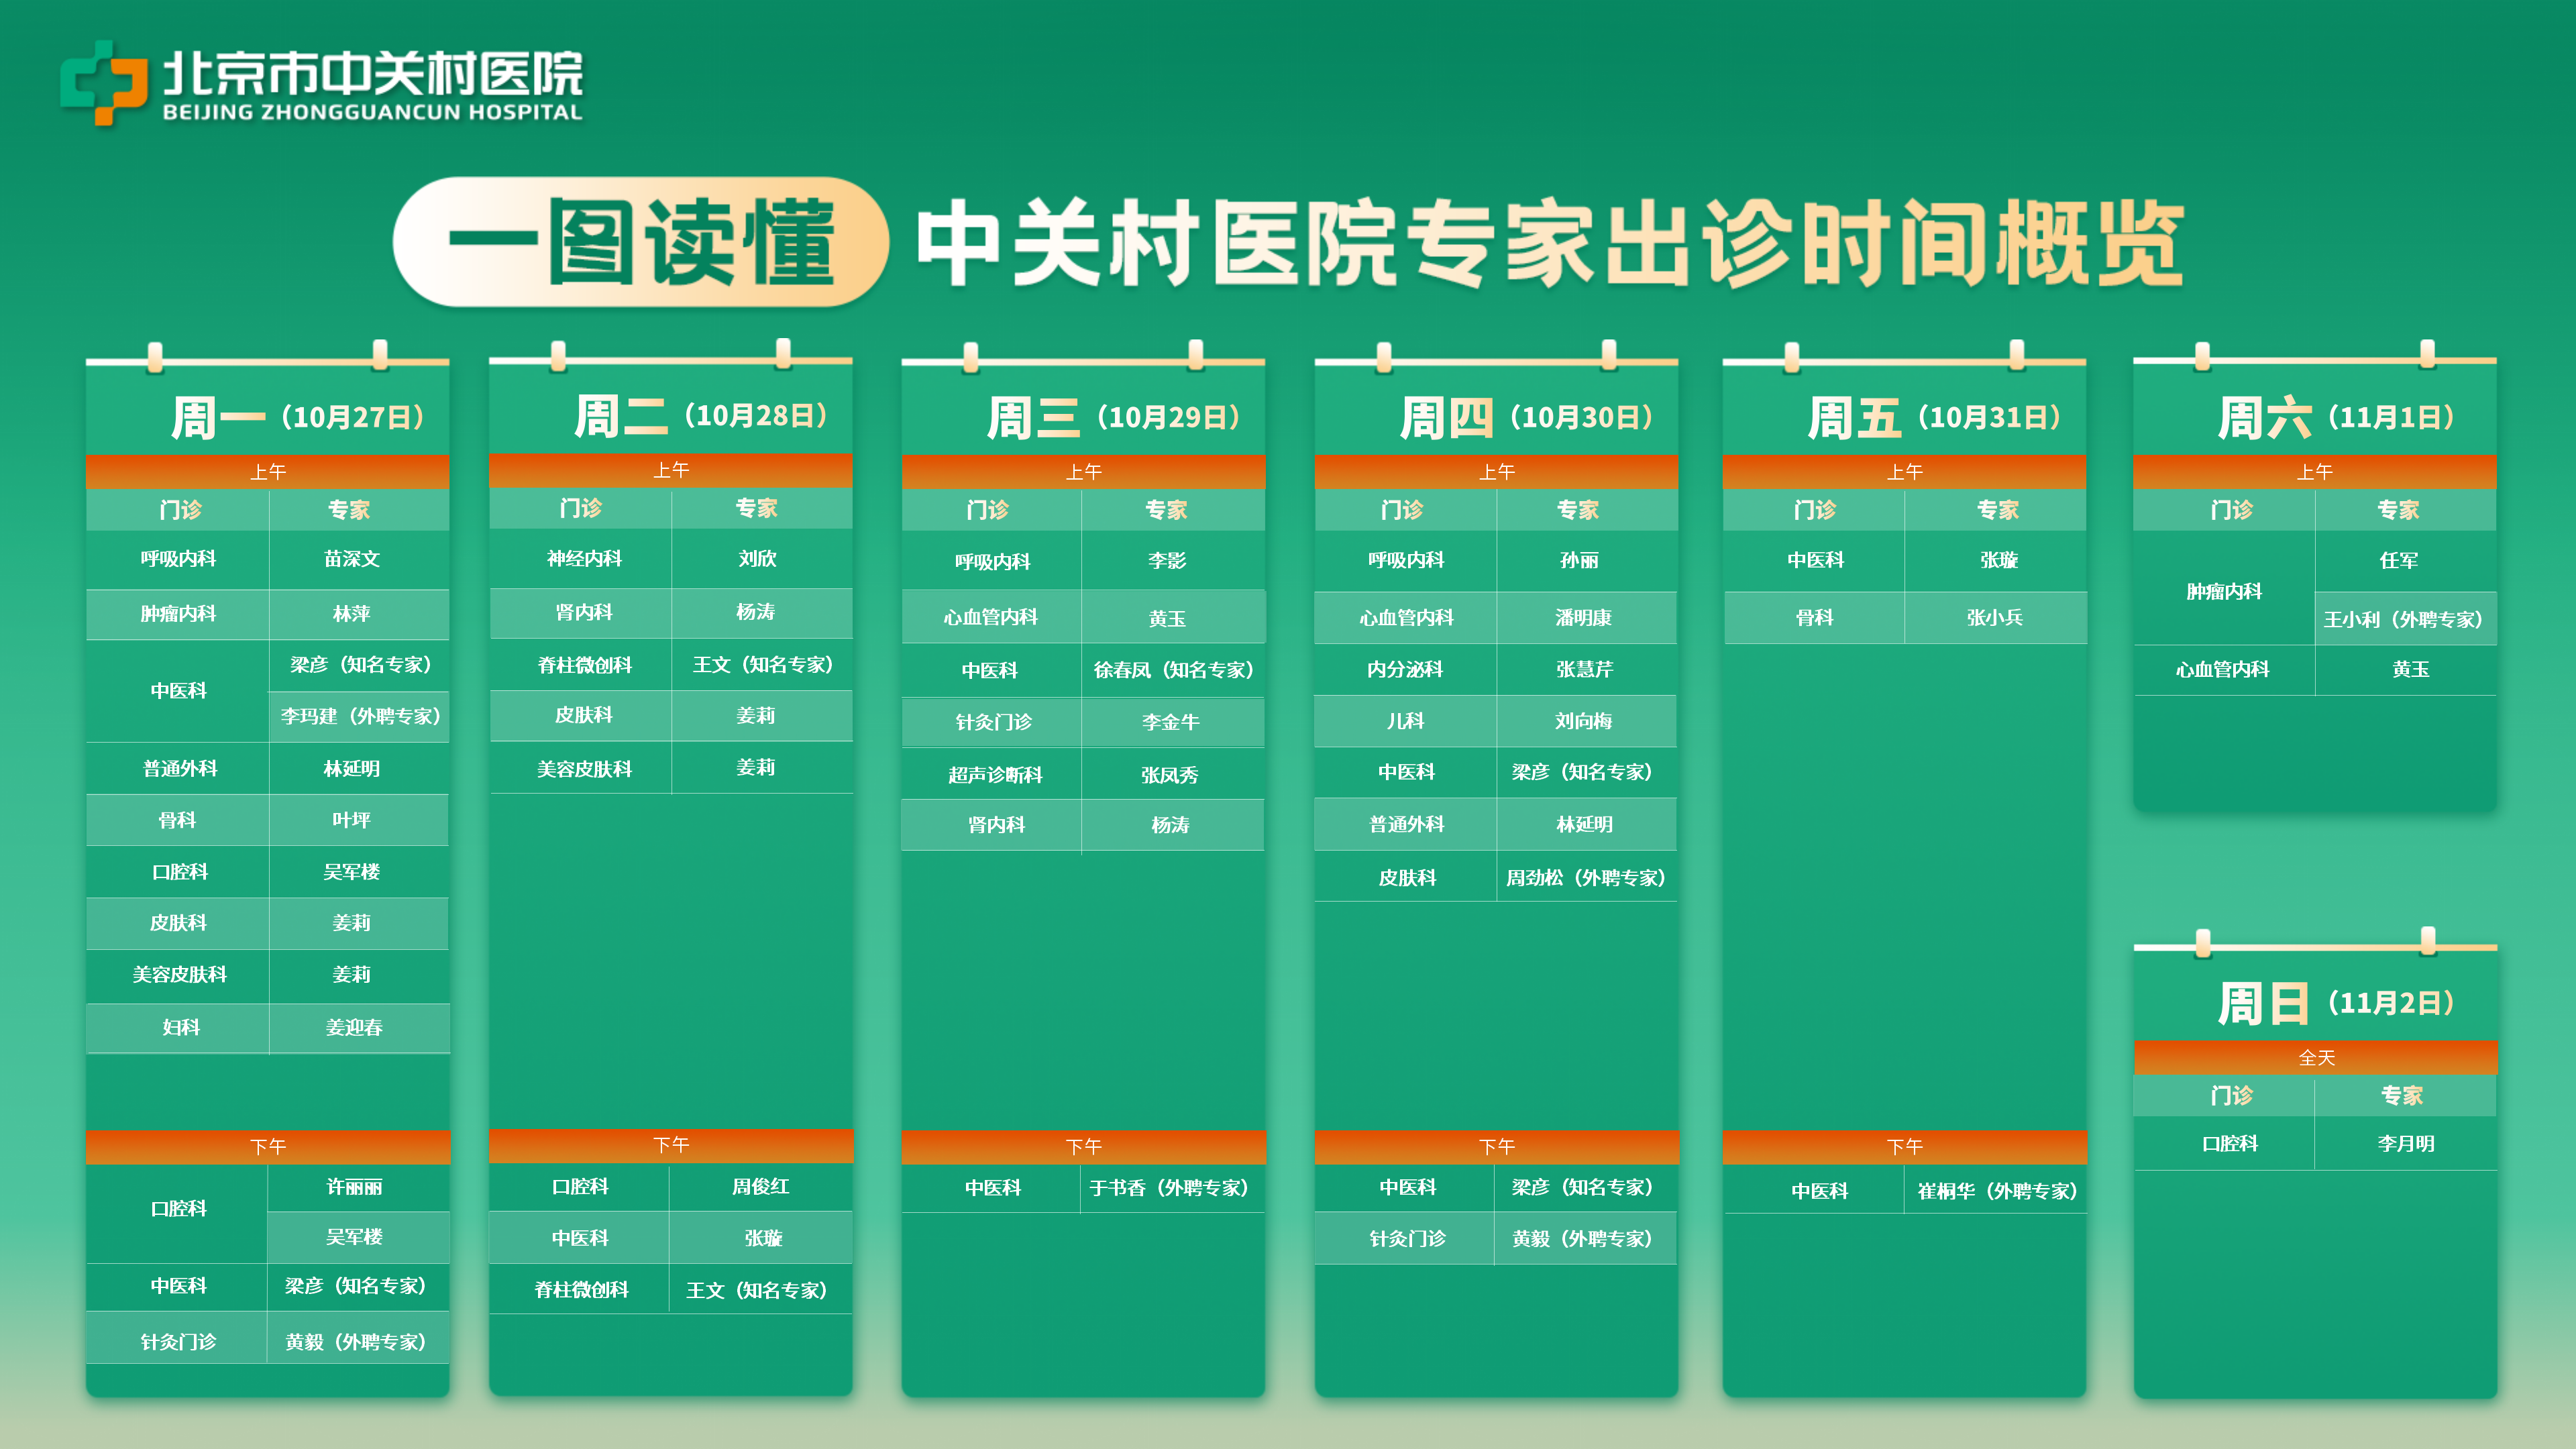Screen dimensions: 2576x1449
Task: Click Friday's 专家 column heading
Action: tap(1997, 510)
